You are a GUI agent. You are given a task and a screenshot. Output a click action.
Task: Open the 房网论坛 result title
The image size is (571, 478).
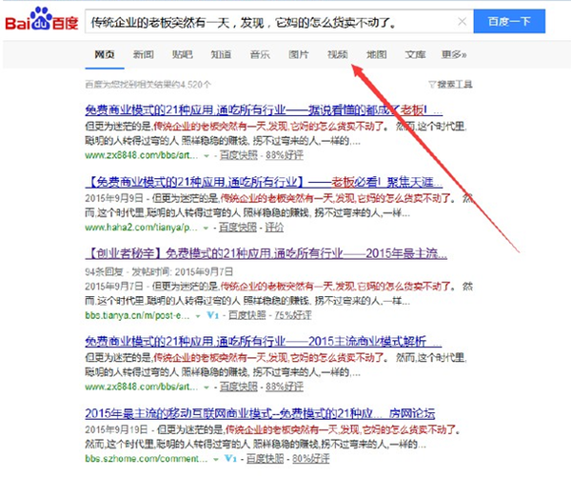pos(260,413)
